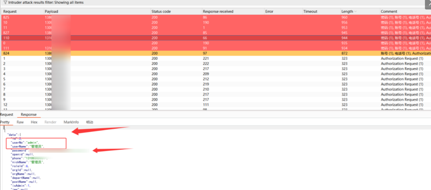Click the Comment column header
The image size is (431, 190).
(389, 12)
